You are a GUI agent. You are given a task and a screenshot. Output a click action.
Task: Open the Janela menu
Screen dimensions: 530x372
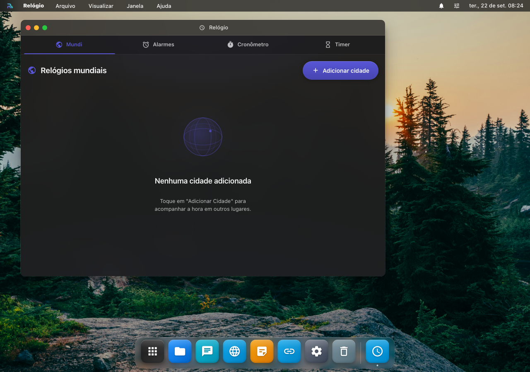pyautogui.click(x=135, y=6)
